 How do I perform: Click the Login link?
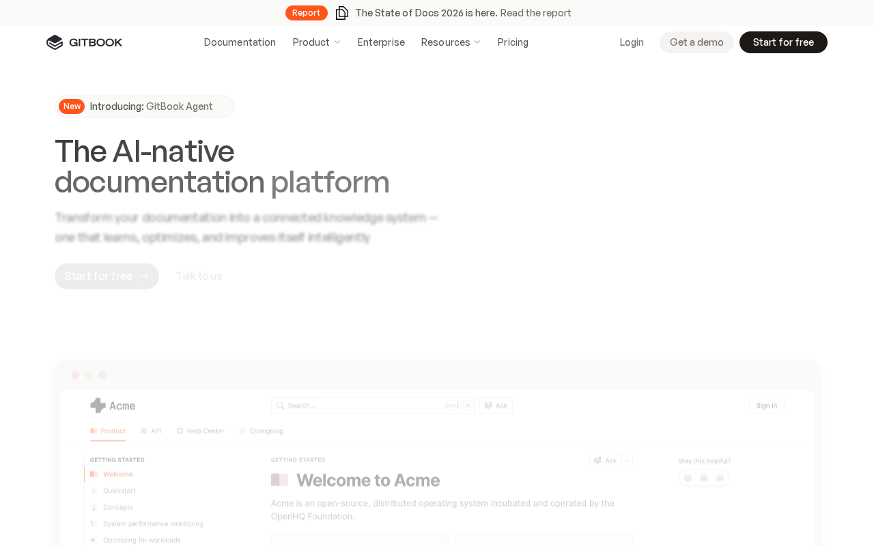pyautogui.click(x=632, y=42)
